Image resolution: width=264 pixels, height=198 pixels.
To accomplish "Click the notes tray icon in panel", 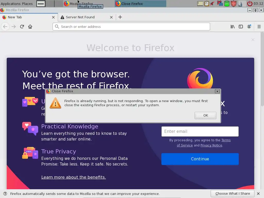I will coord(200,4).
